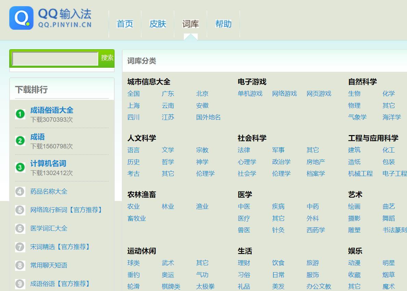Click the green rank 3 badge
This screenshot has height=291, width=407.
click(x=20, y=167)
